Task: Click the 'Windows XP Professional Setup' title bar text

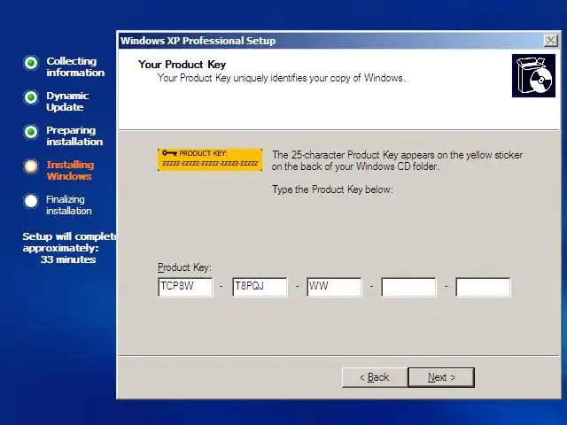Action: pyautogui.click(x=198, y=41)
